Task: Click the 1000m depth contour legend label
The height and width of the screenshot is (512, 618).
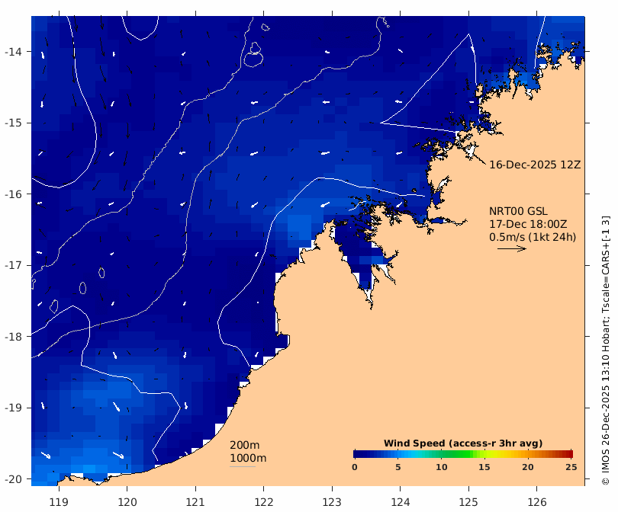Action: pyautogui.click(x=248, y=458)
